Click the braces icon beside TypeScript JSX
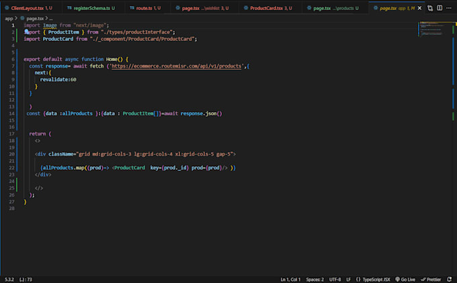 coord(358,280)
